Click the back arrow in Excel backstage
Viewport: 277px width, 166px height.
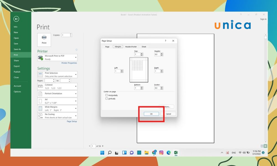tap(16, 19)
